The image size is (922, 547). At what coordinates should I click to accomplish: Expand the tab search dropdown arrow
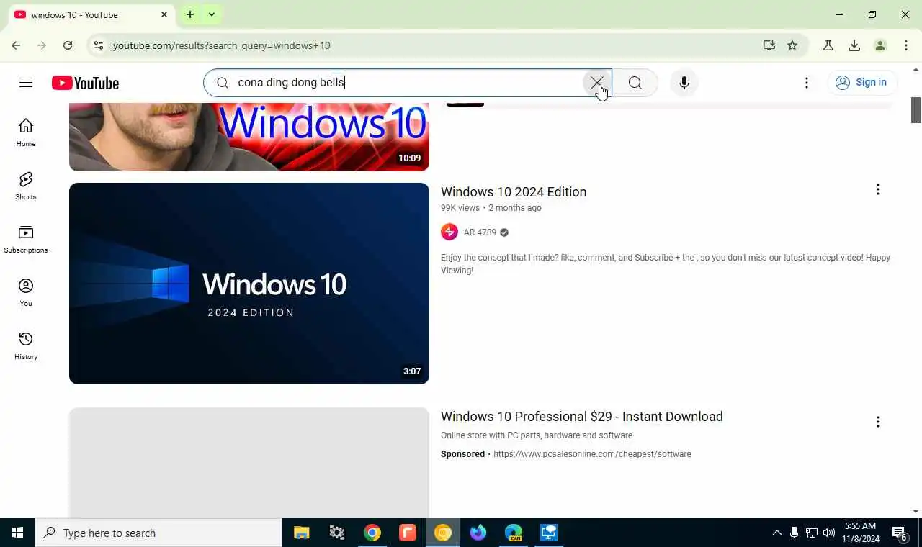pyautogui.click(x=212, y=14)
